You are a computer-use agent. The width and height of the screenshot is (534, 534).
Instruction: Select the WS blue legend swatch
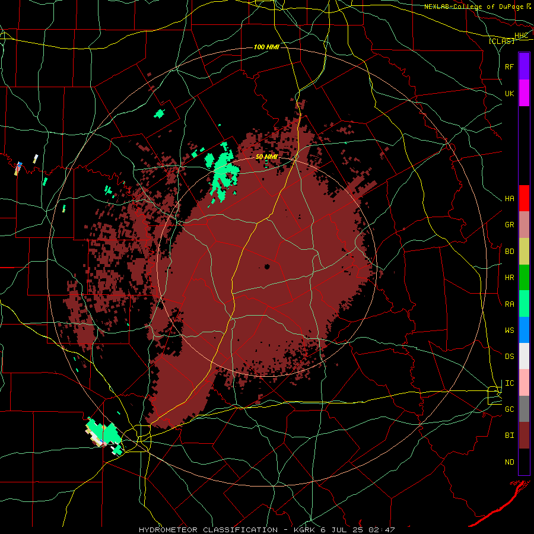(524, 330)
